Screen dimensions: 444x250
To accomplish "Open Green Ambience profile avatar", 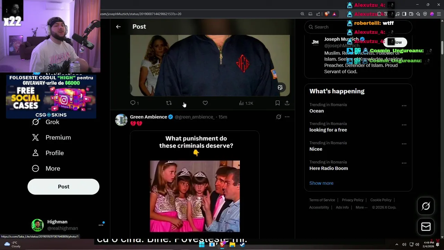I will tap(121, 120).
